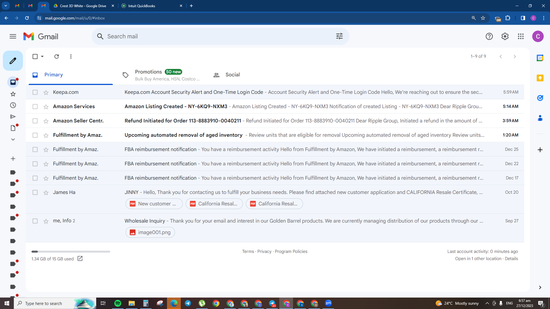Open Drafts icon in the sidebar
Image resolution: width=550 pixels, height=309 pixels.
(13, 128)
